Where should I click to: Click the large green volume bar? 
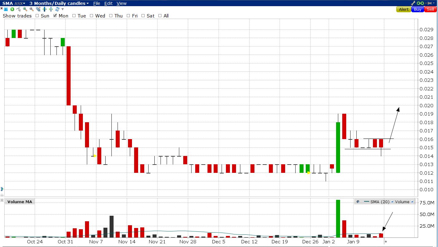(338, 218)
